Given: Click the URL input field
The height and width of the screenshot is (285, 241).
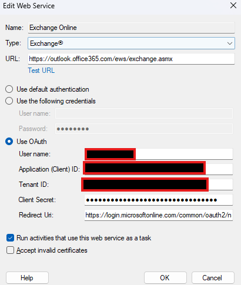Looking at the screenshot, I should click(x=131, y=59).
